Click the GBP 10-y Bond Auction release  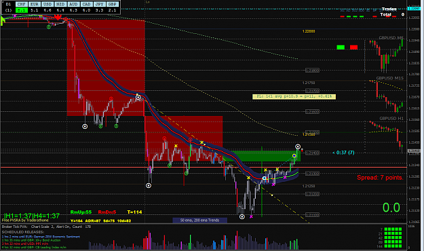point(31,240)
